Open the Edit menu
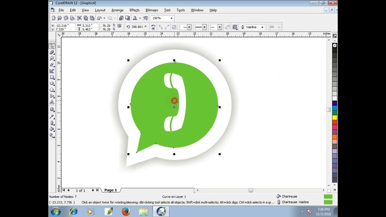The image size is (386, 217). coord(73,10)
